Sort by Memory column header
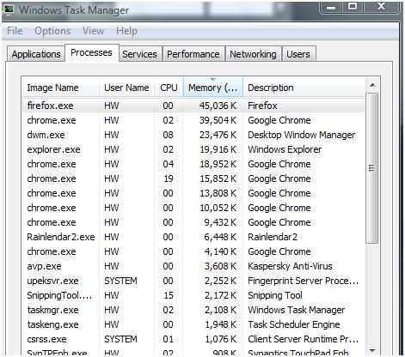The width and height of the screenshot is (405, 357). pos(213,88)
